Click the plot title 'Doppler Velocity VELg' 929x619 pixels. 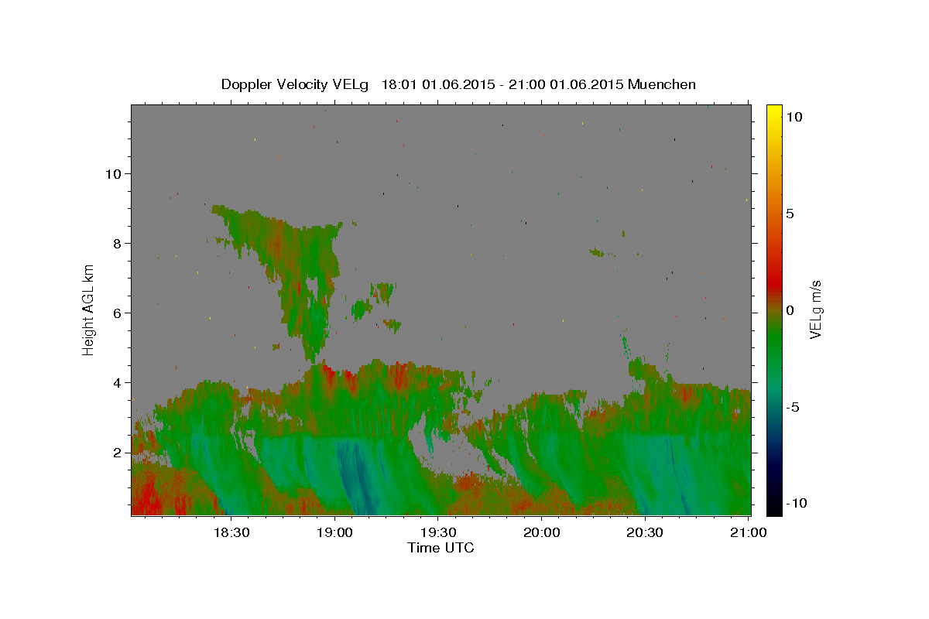coord(297,84)
